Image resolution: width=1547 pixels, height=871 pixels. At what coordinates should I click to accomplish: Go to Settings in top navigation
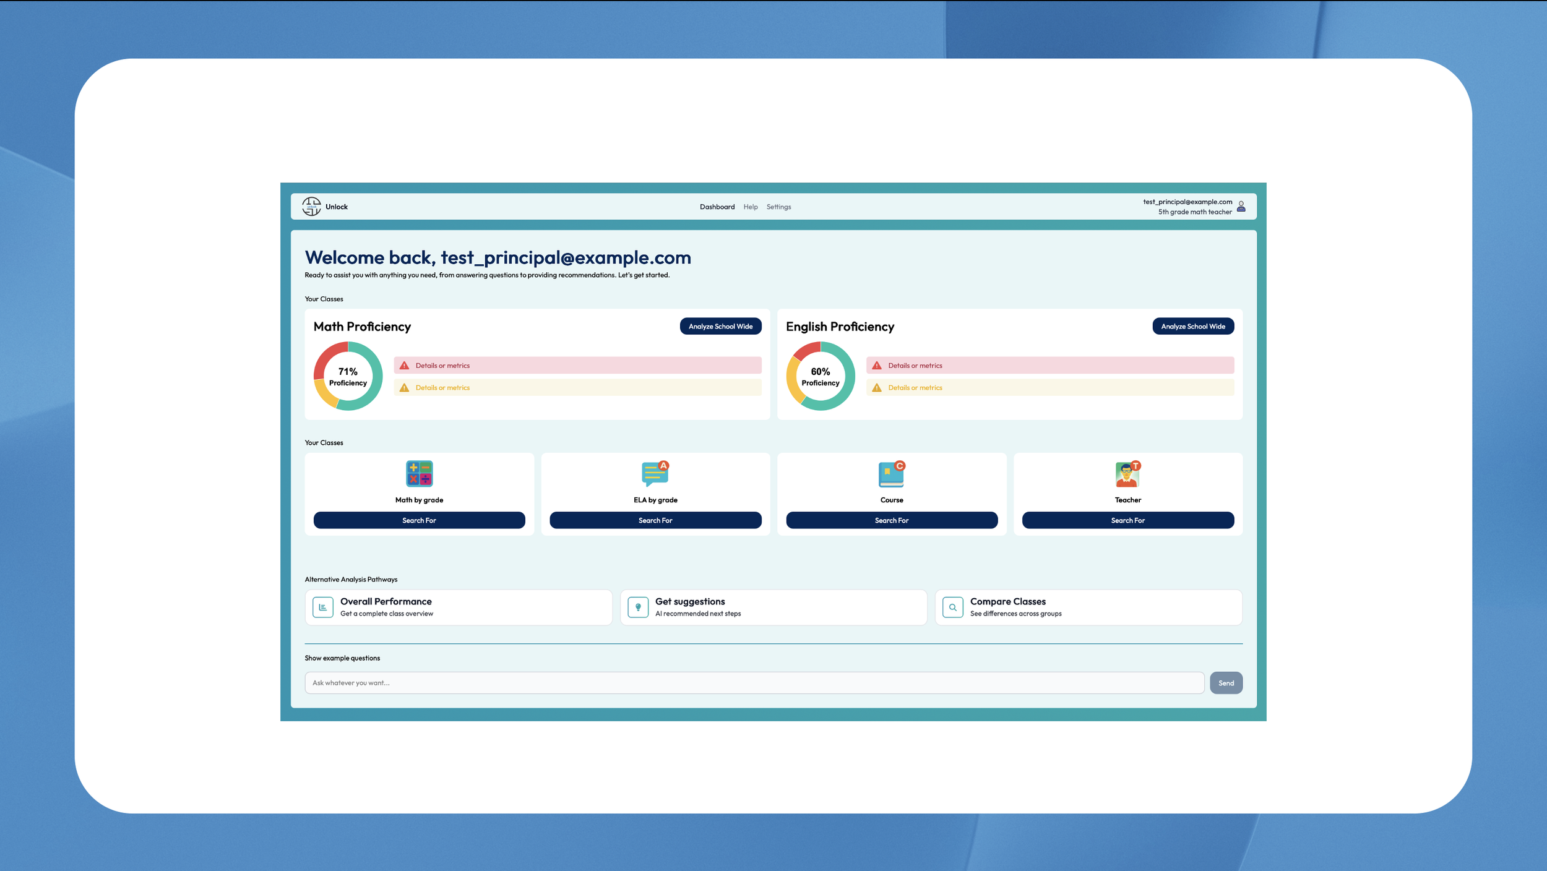click(x=778, y=207)
